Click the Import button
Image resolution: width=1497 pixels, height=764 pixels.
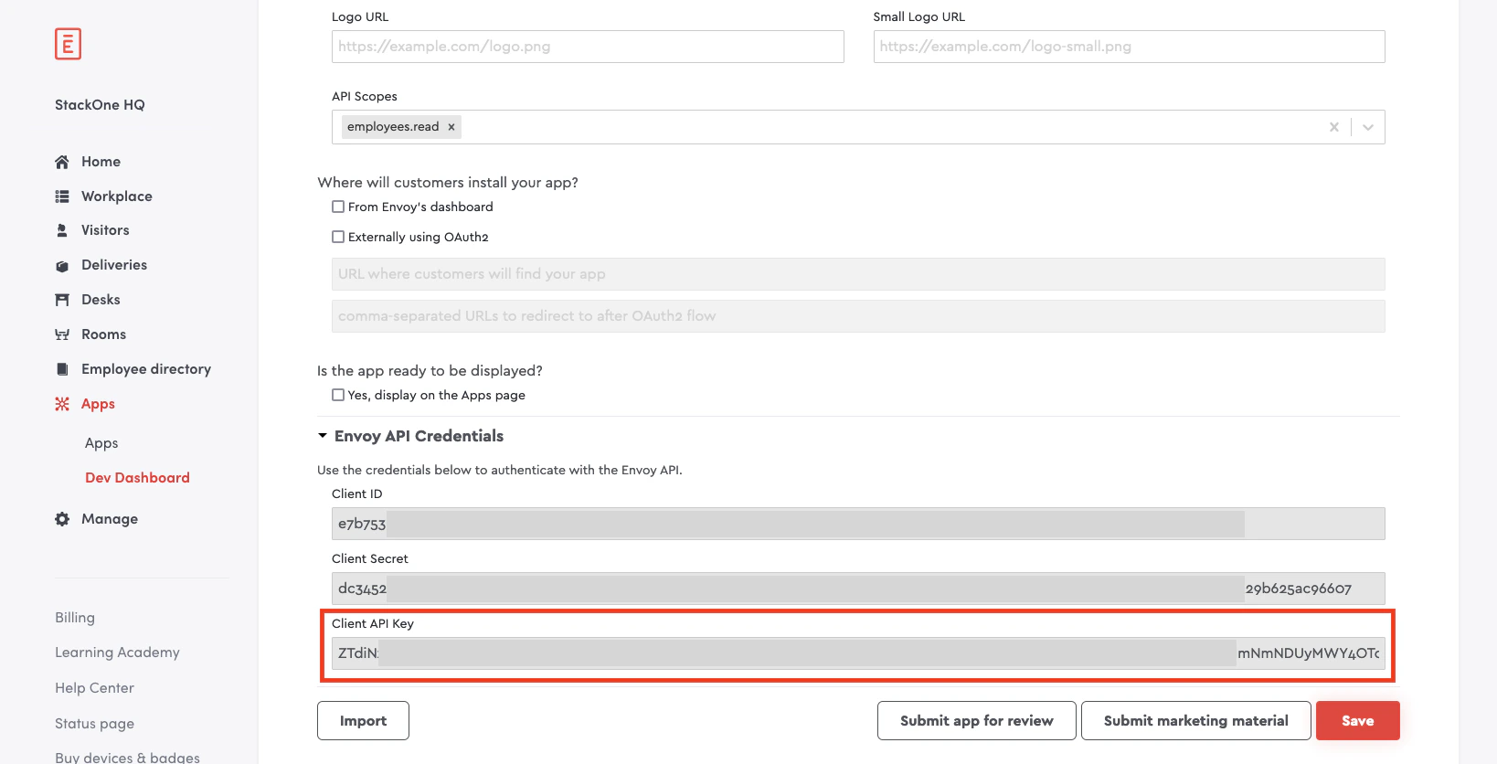363,720
